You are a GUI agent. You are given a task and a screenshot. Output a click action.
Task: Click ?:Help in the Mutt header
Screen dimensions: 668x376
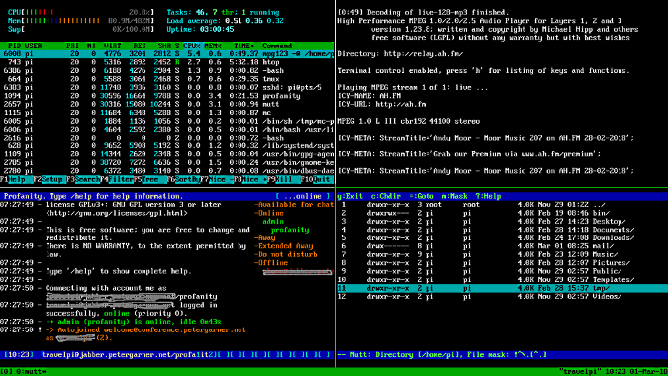pyautogui.click(x=488, y=196)
